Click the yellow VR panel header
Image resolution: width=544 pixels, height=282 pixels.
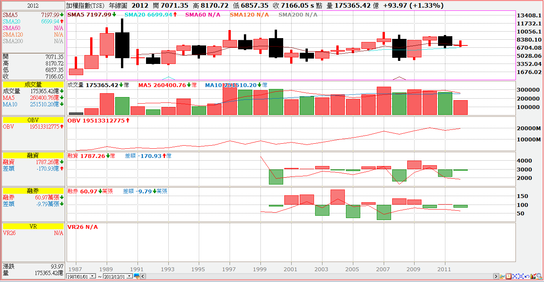tap(33, 227)
